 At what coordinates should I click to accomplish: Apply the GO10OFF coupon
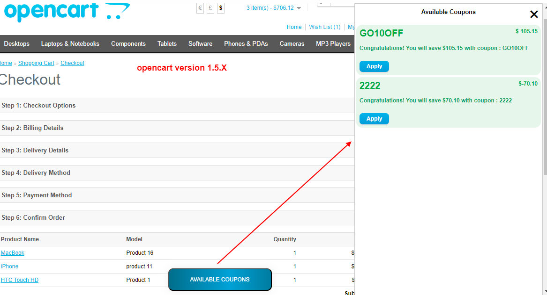tap(374, 66)
